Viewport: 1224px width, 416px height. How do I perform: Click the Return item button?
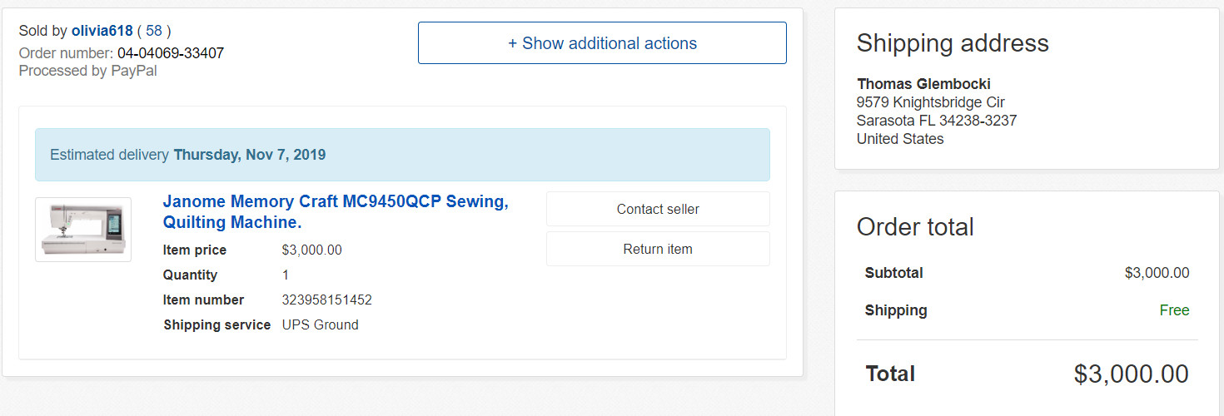[x=658, y=249]
